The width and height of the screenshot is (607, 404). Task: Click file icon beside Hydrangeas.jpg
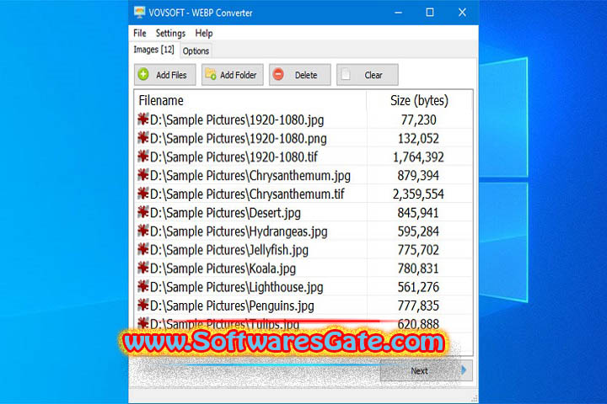pyautogui.click(x=143, y=231)
